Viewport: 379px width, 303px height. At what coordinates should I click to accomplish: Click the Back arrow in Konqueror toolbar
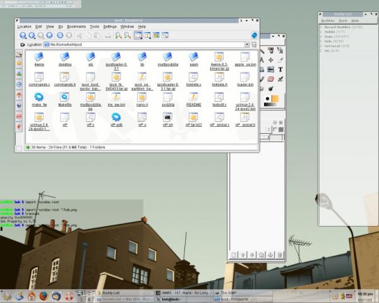(x=32, y=35)
